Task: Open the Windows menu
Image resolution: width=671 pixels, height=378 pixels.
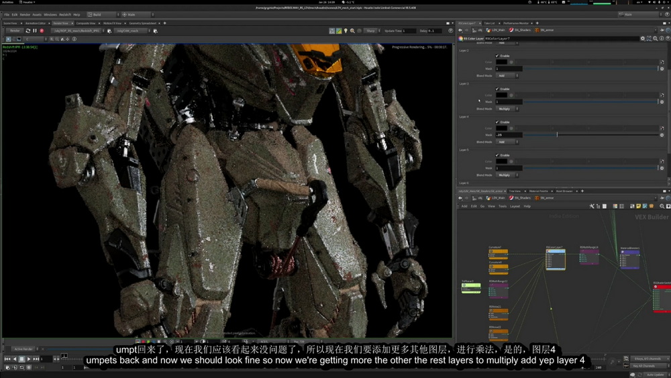Action: 50,15
